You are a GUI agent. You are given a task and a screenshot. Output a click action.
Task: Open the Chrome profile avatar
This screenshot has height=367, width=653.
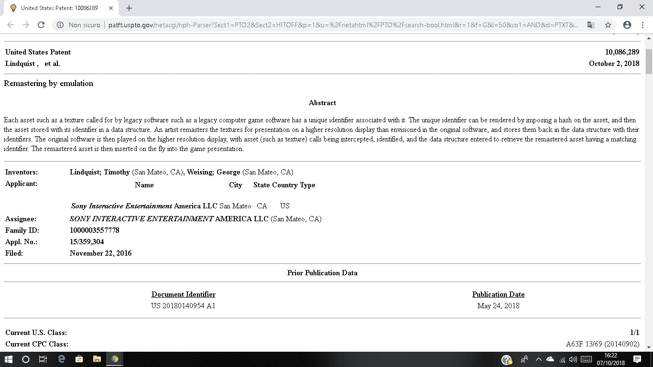[x=627, y=25]
